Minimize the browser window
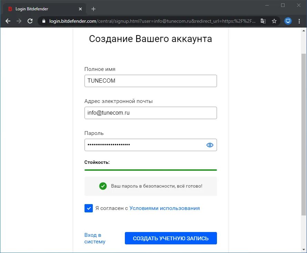307x253 pixels. 267,5
